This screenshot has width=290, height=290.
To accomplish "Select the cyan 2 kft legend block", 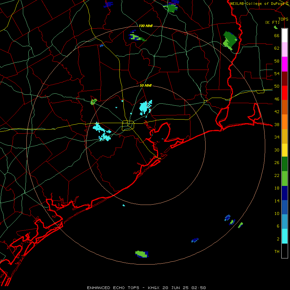I will point(285,236).
